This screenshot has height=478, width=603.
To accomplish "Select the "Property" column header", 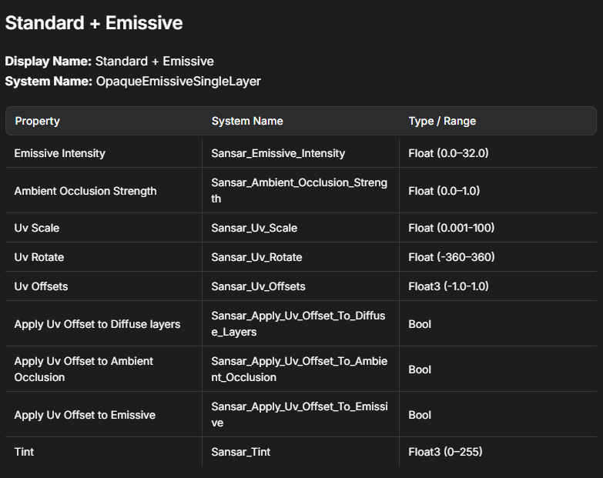I will [x=37, y=121].
